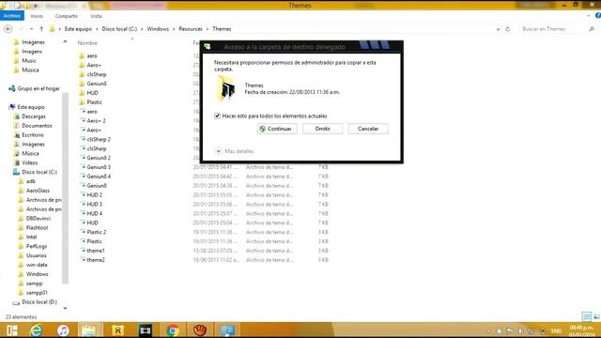Launch Internet Explorer from taskbar
Image resolution: width=601 pixels, height=338 pixels.
tap(36, 330)
